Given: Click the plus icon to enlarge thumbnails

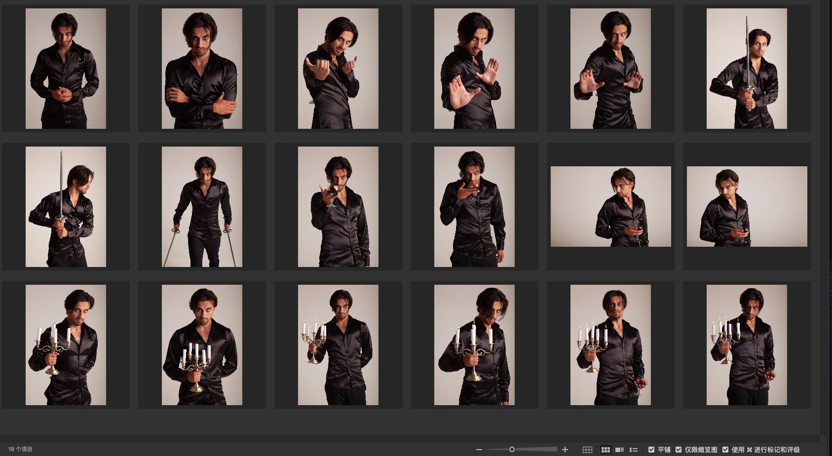Looking at the screenshot, I should [565, 450].
